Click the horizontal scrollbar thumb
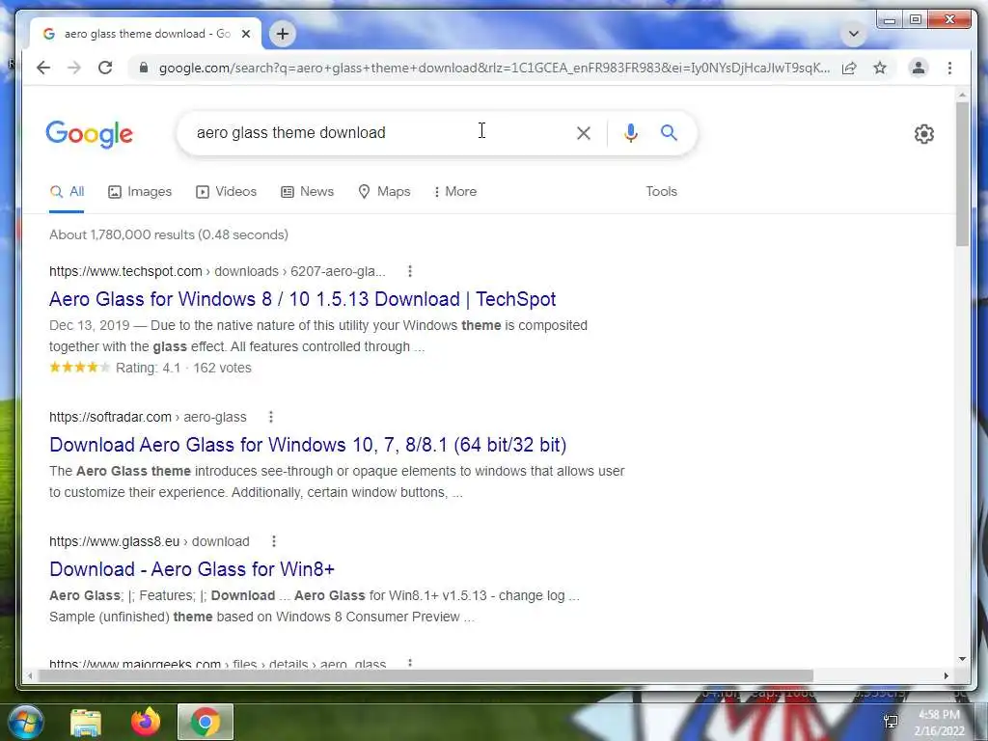The image size is (988, 741). 425,675
